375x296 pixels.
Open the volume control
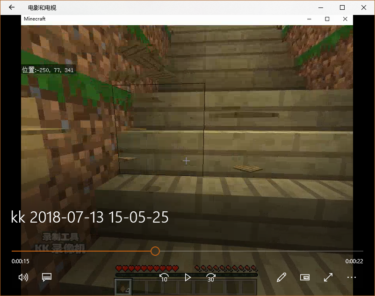(x=23, y=277)
